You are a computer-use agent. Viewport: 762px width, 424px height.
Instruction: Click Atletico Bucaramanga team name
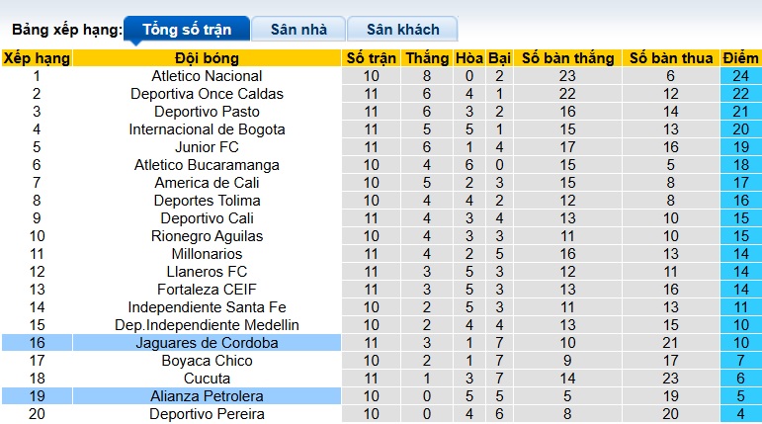click(x=207, y=165)
